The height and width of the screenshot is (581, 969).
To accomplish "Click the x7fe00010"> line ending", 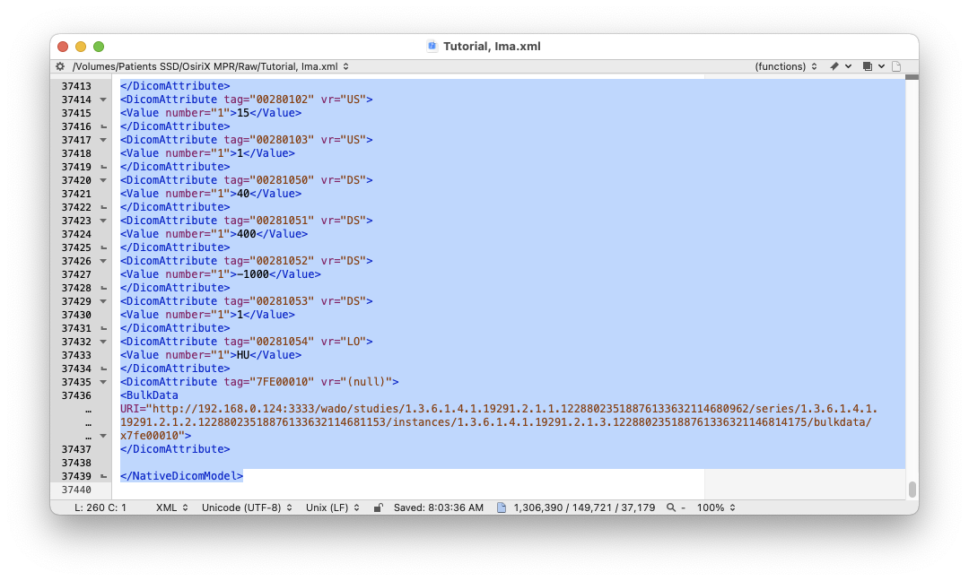I will (156, 436).
